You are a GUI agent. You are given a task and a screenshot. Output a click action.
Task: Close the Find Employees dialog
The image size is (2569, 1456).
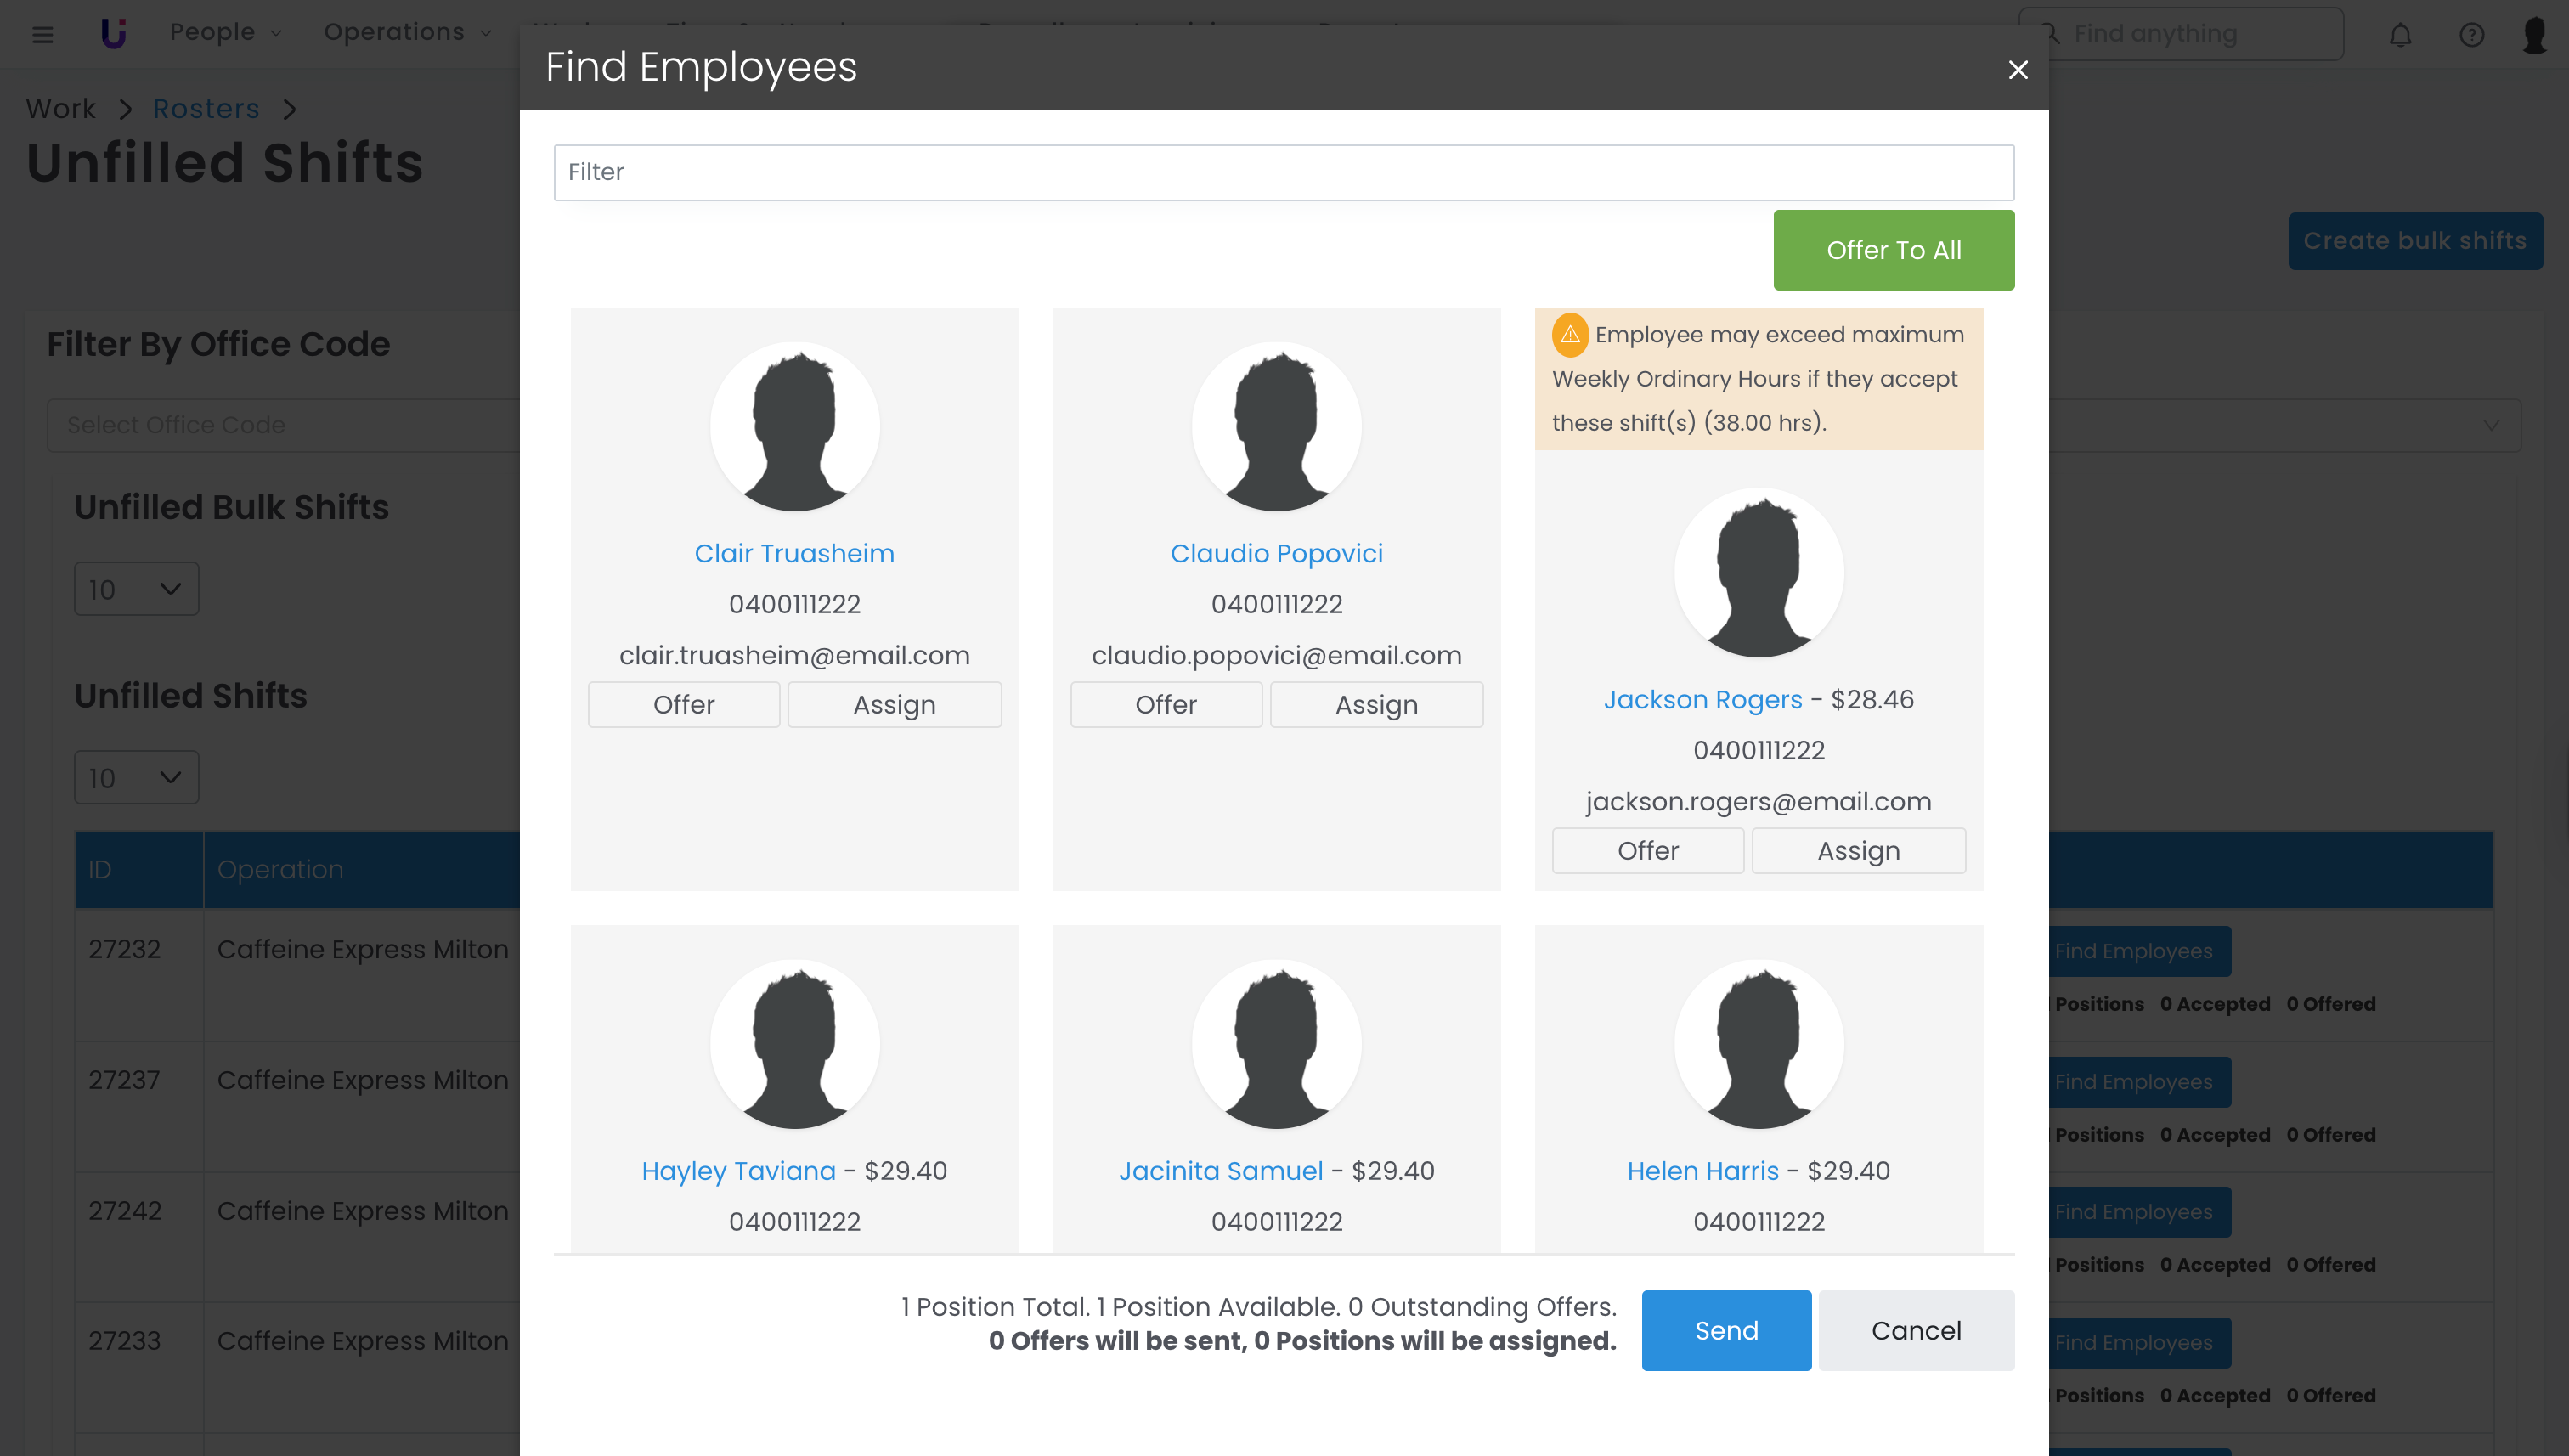pos(2017,70)
